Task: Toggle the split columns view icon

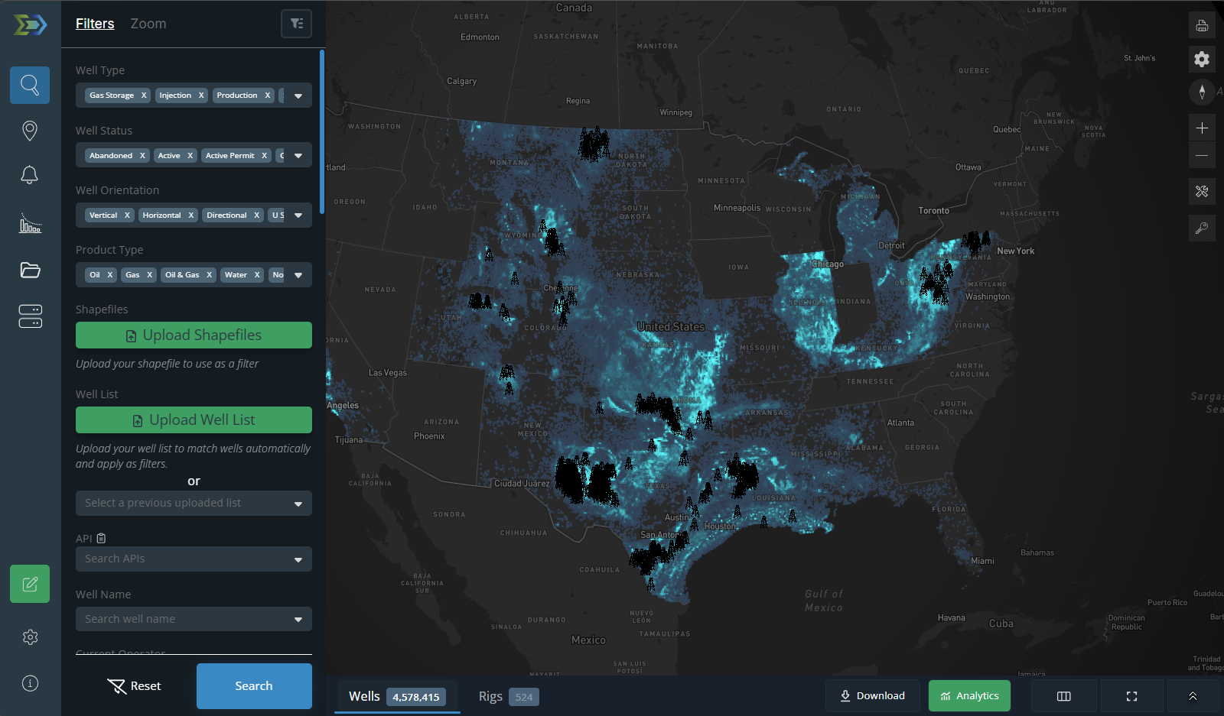Action: coord(1063,696)
